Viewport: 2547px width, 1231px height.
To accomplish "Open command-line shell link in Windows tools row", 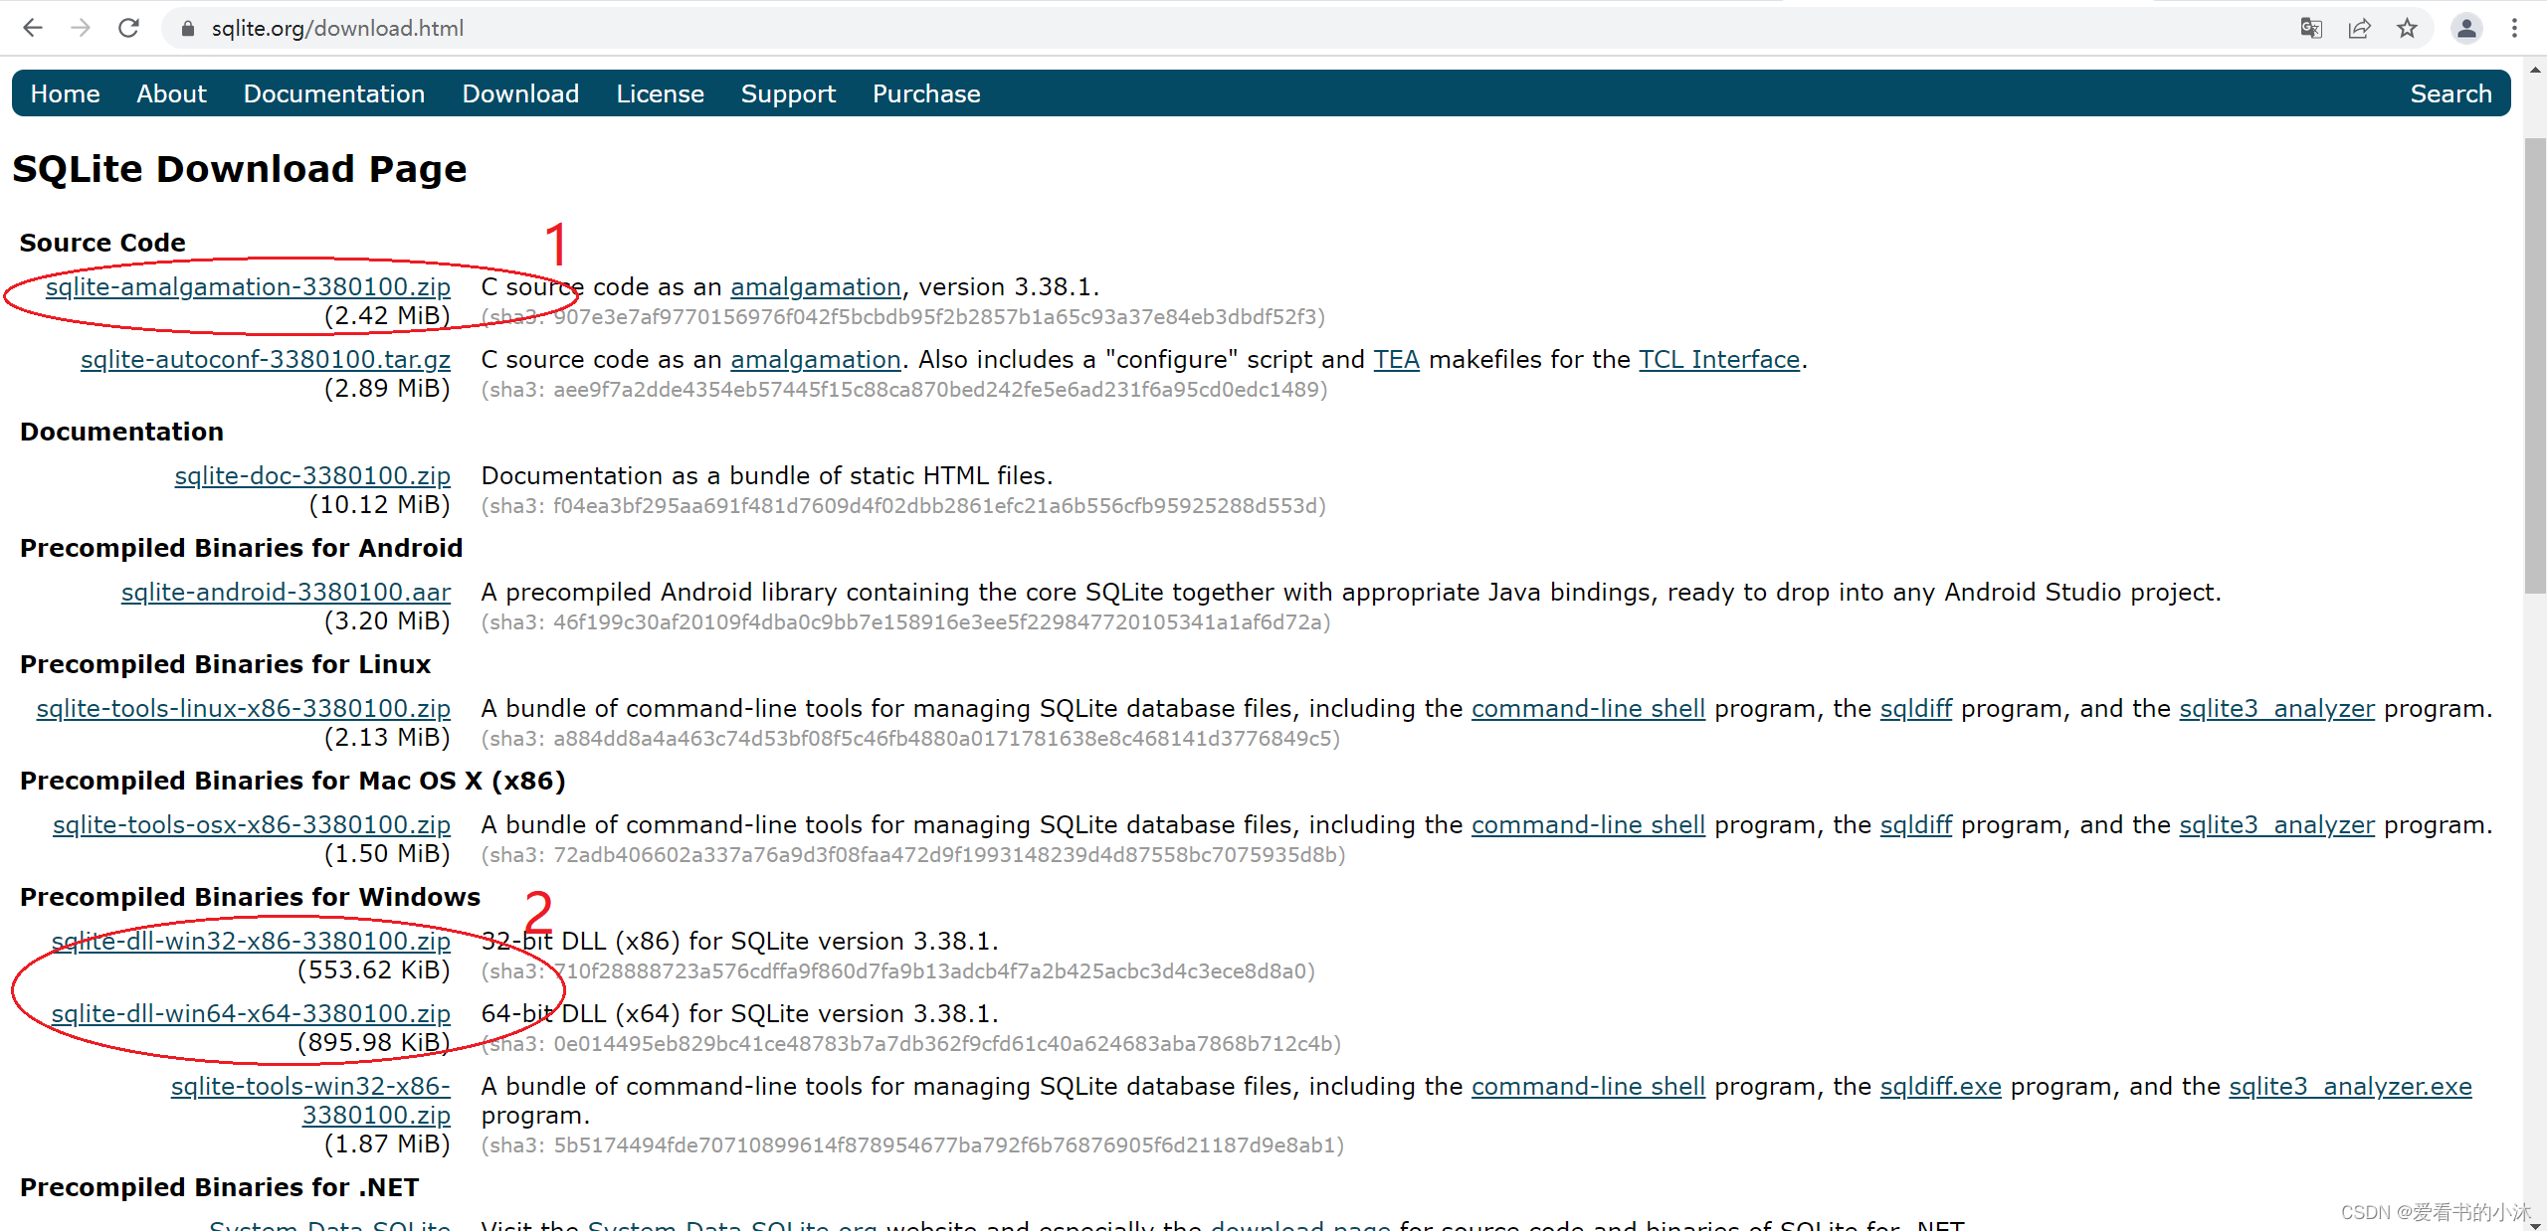I will point(1588,1086).
